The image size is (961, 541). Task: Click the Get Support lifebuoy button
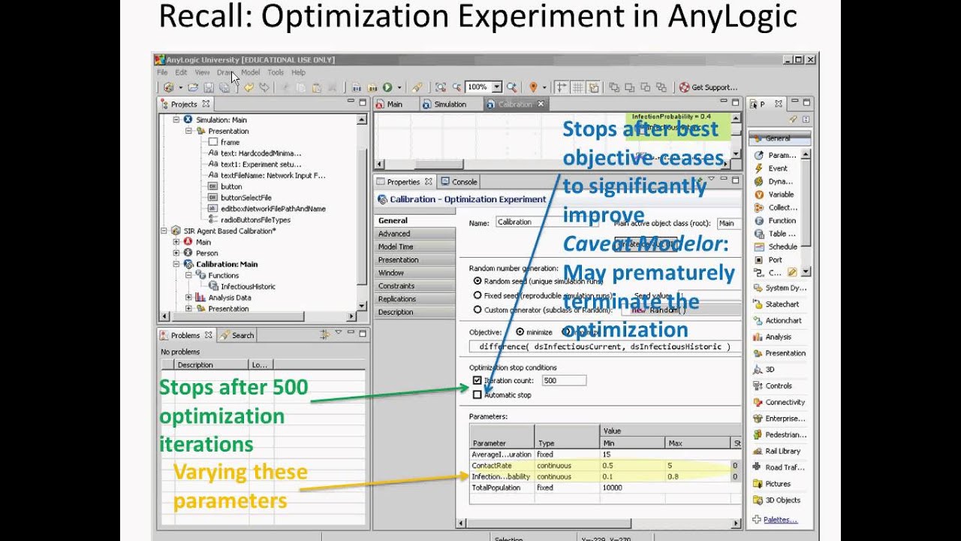click(x=708, y=87)
